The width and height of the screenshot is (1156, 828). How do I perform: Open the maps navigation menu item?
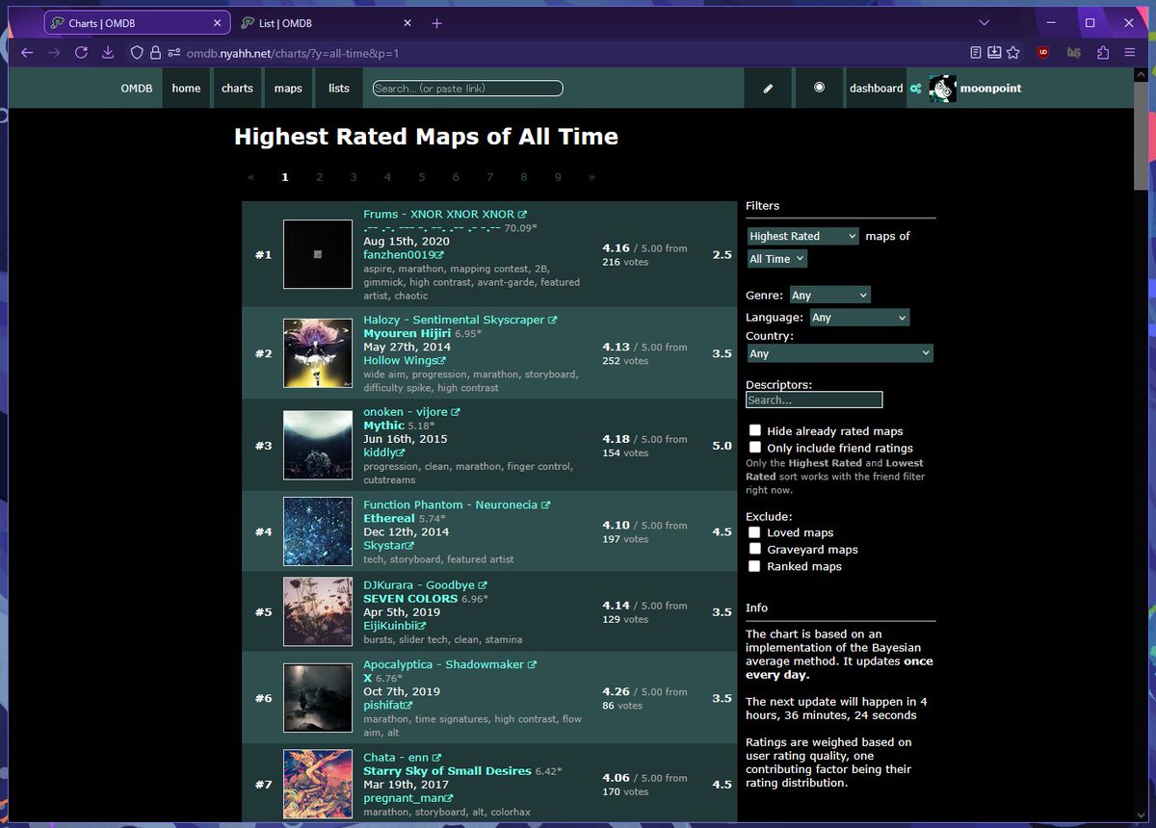(288, 88)
